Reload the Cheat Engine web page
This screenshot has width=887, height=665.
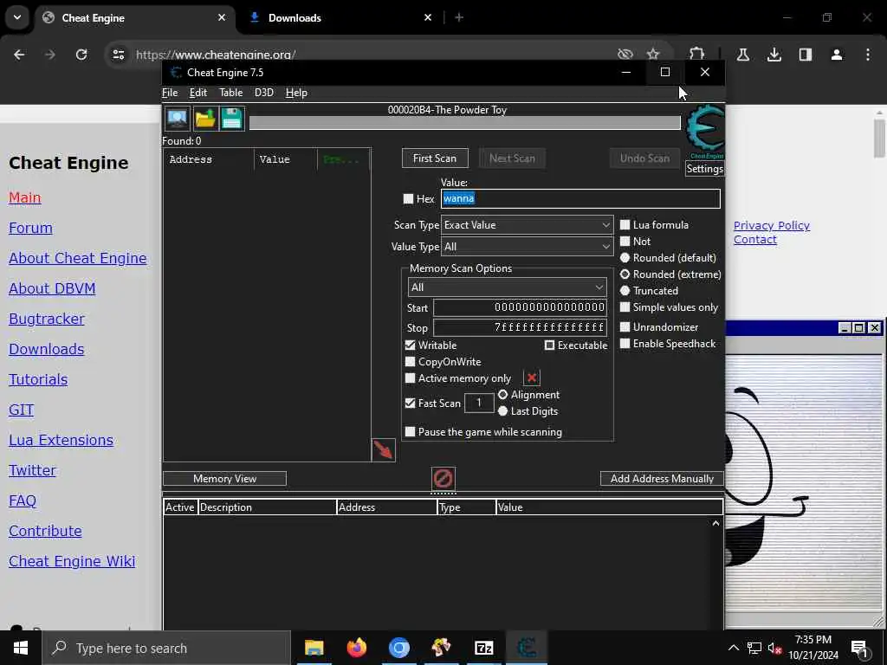click(81, 55)
